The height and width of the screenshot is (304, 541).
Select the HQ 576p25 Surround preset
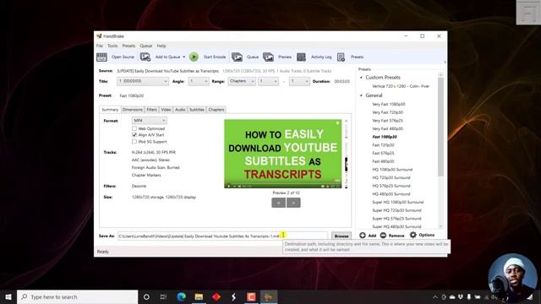tap(391, 186)
